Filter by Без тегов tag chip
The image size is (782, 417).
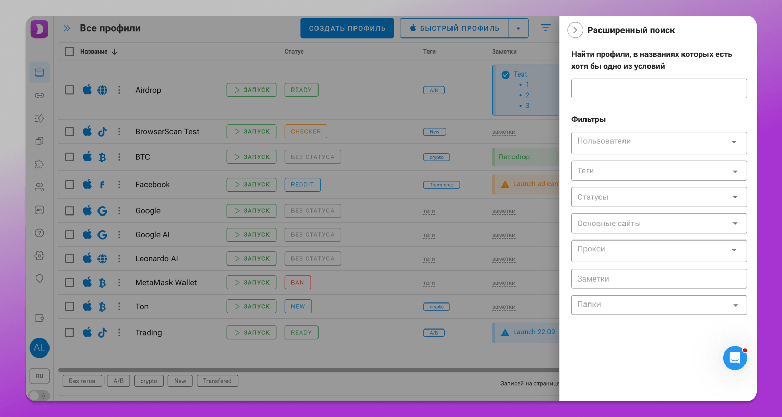pyautogui.click(x=82, y=381)
